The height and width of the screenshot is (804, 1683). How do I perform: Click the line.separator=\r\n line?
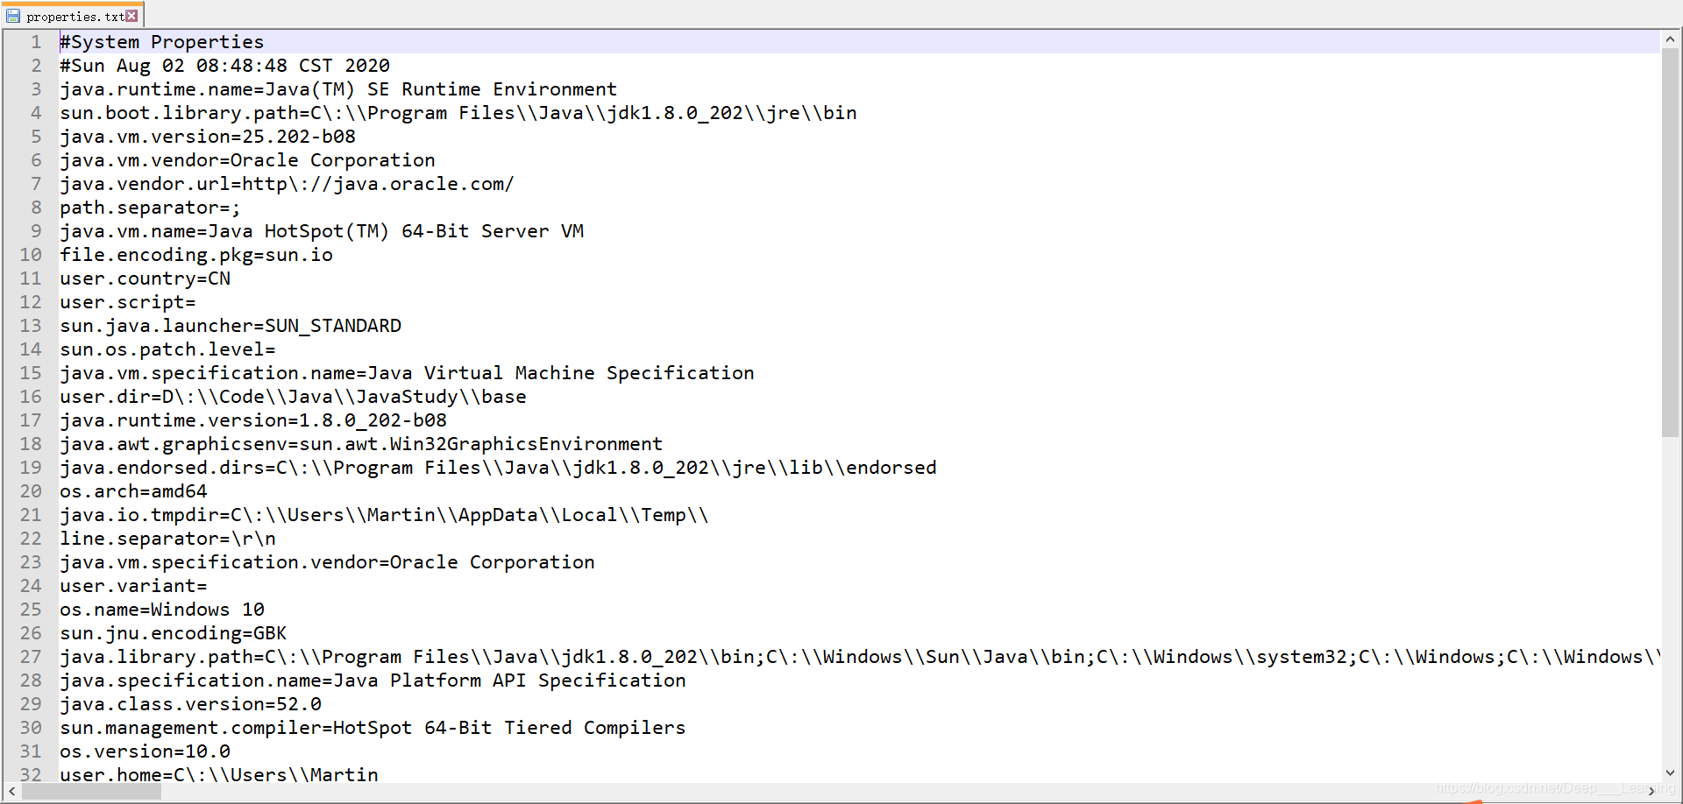pos(167,539)
